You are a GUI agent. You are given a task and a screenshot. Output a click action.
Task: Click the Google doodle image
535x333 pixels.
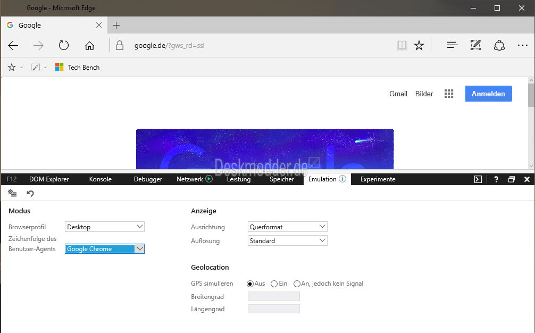pyautogui.click(x=265, y=149)
